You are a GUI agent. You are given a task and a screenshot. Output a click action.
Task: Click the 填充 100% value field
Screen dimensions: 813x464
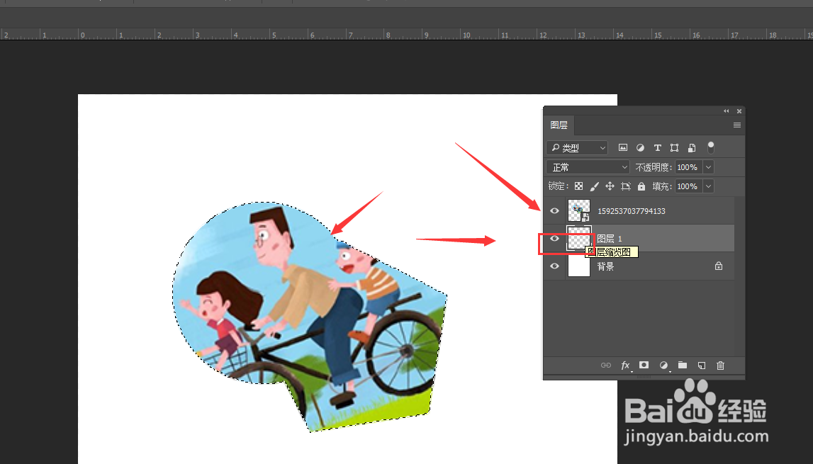[688, 186]
